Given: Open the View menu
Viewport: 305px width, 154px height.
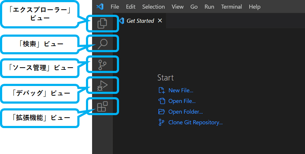Looking at the screenshot, I should pos(178,7).
